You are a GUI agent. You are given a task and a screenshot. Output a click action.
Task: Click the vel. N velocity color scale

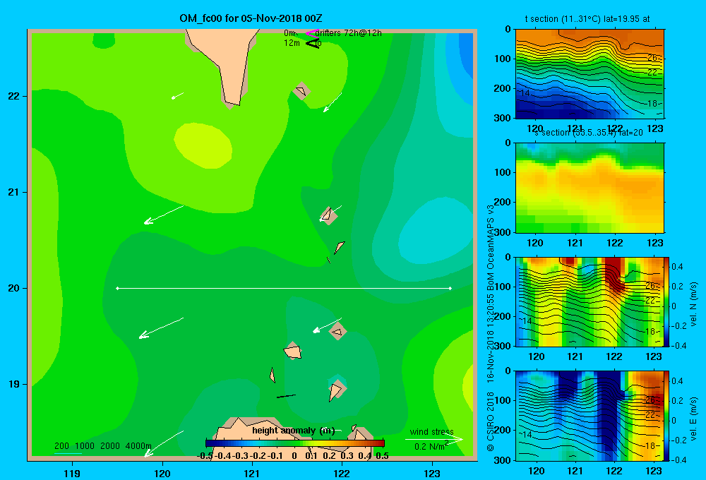666,301
